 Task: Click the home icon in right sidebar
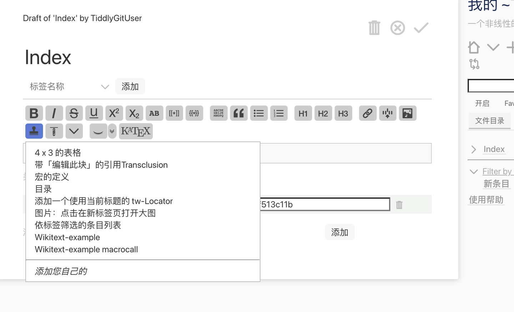pos(474,47)
